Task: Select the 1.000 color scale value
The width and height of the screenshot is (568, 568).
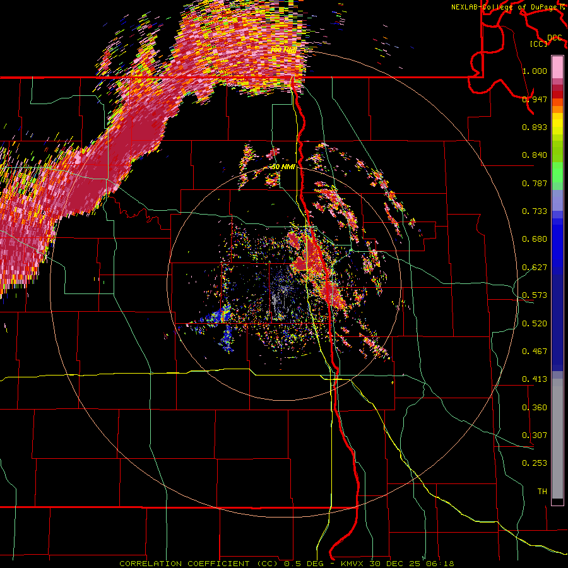Action: point(535,71)
